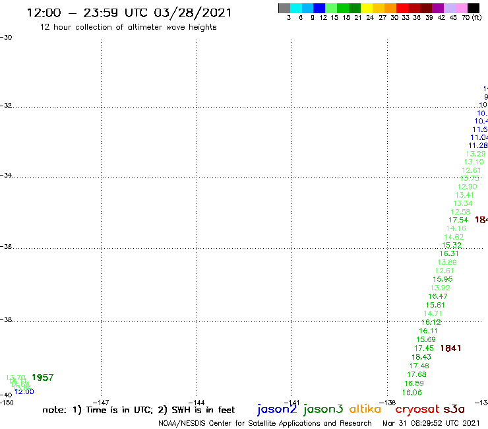
Task: Select the value '15.69'
Action: [426, 340]
